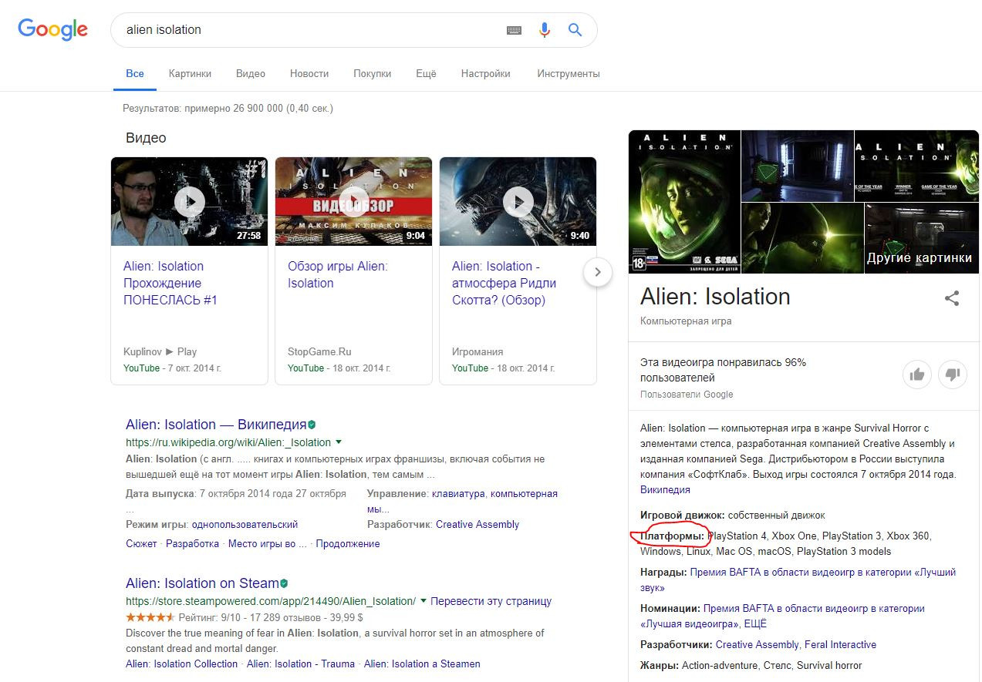Screen dimensions: 982x682
Task: Open the 'Место игры во ...' sitelink
Action: click(x=267, y=543)
